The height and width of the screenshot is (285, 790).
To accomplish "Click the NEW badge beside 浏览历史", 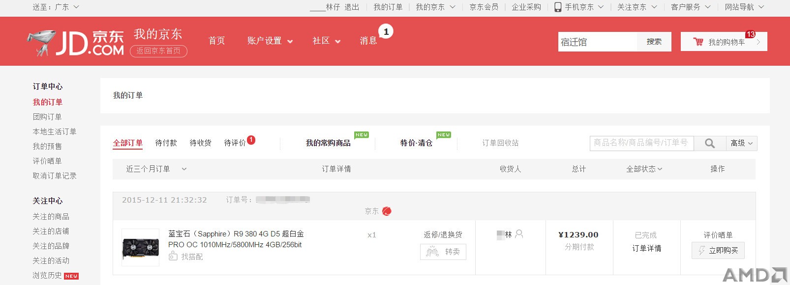I will [71, 276].
